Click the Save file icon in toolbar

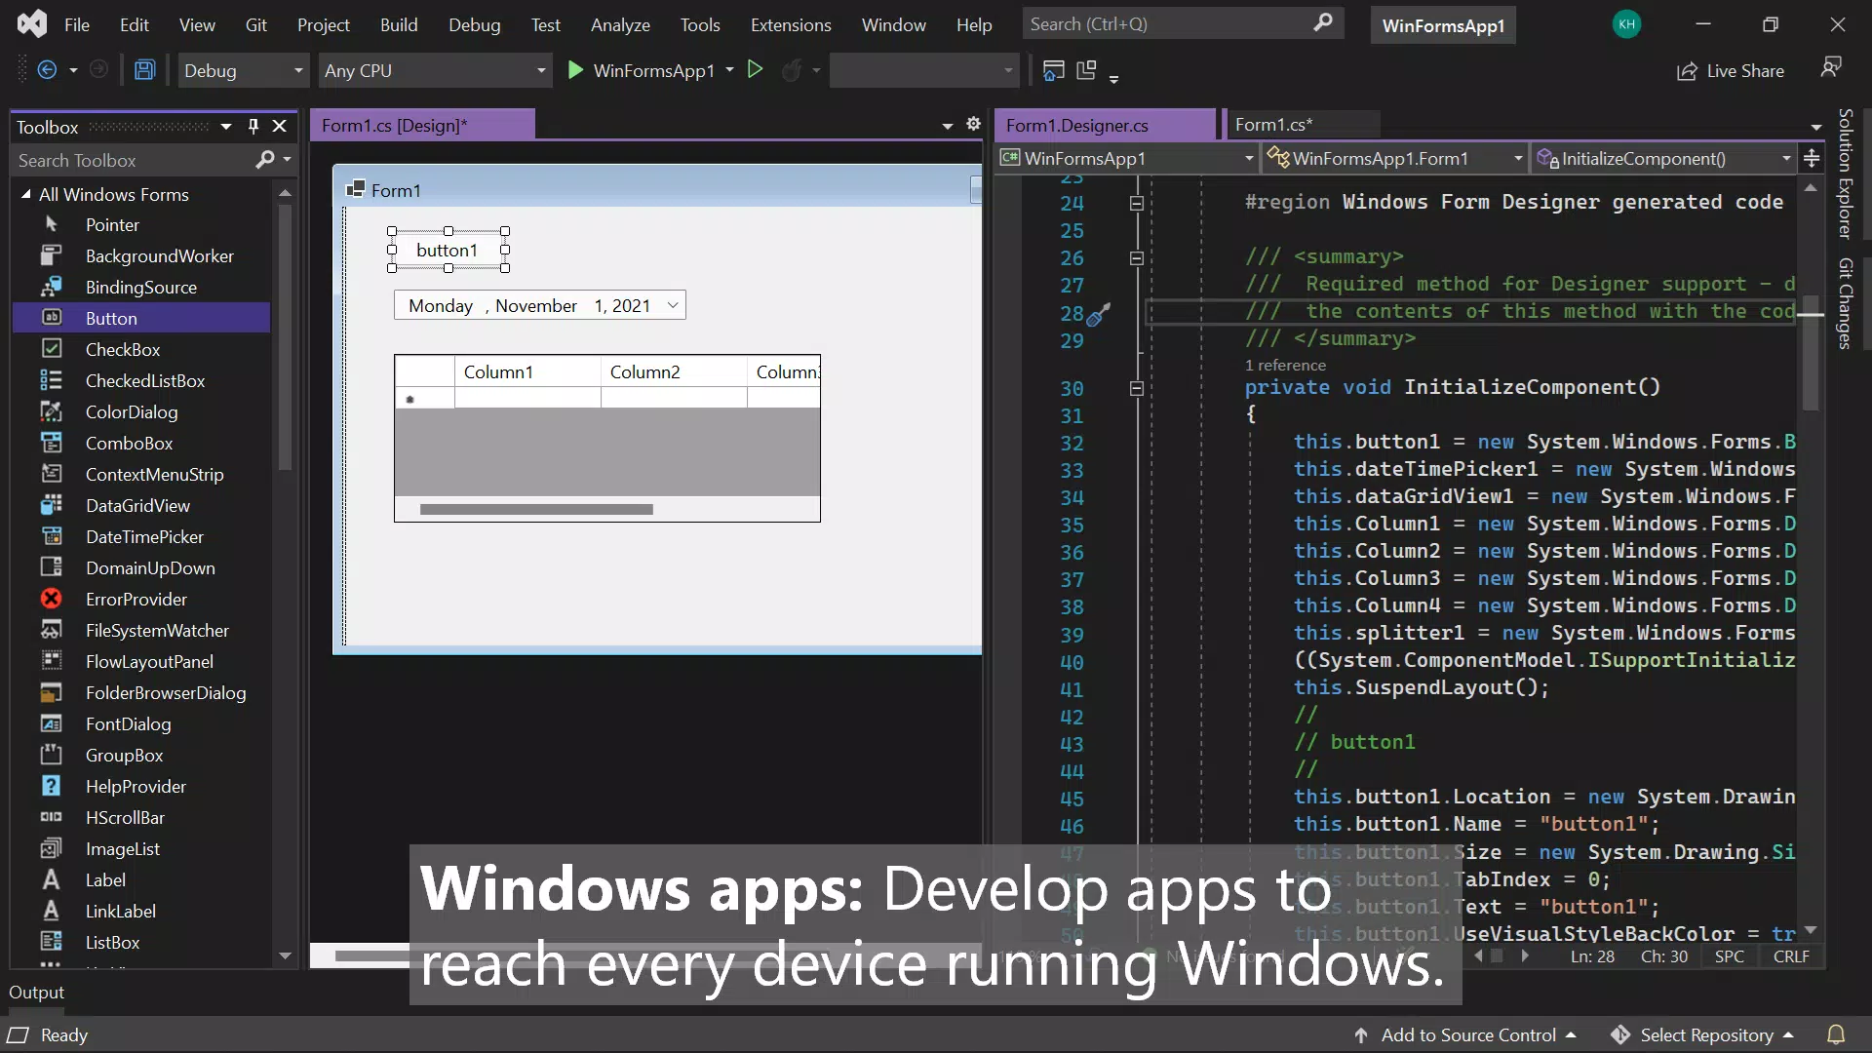coord(144,70)
